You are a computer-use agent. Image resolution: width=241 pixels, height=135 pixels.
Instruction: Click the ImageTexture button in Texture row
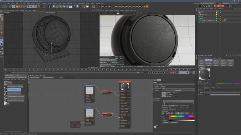(177, 91)
